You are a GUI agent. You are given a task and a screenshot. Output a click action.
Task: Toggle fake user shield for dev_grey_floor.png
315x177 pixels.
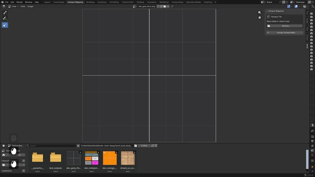click(158, 7)
